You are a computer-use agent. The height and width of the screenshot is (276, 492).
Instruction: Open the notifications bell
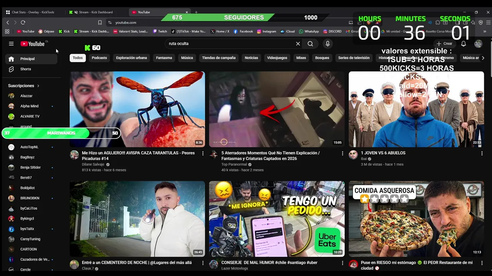click(464, 44)
